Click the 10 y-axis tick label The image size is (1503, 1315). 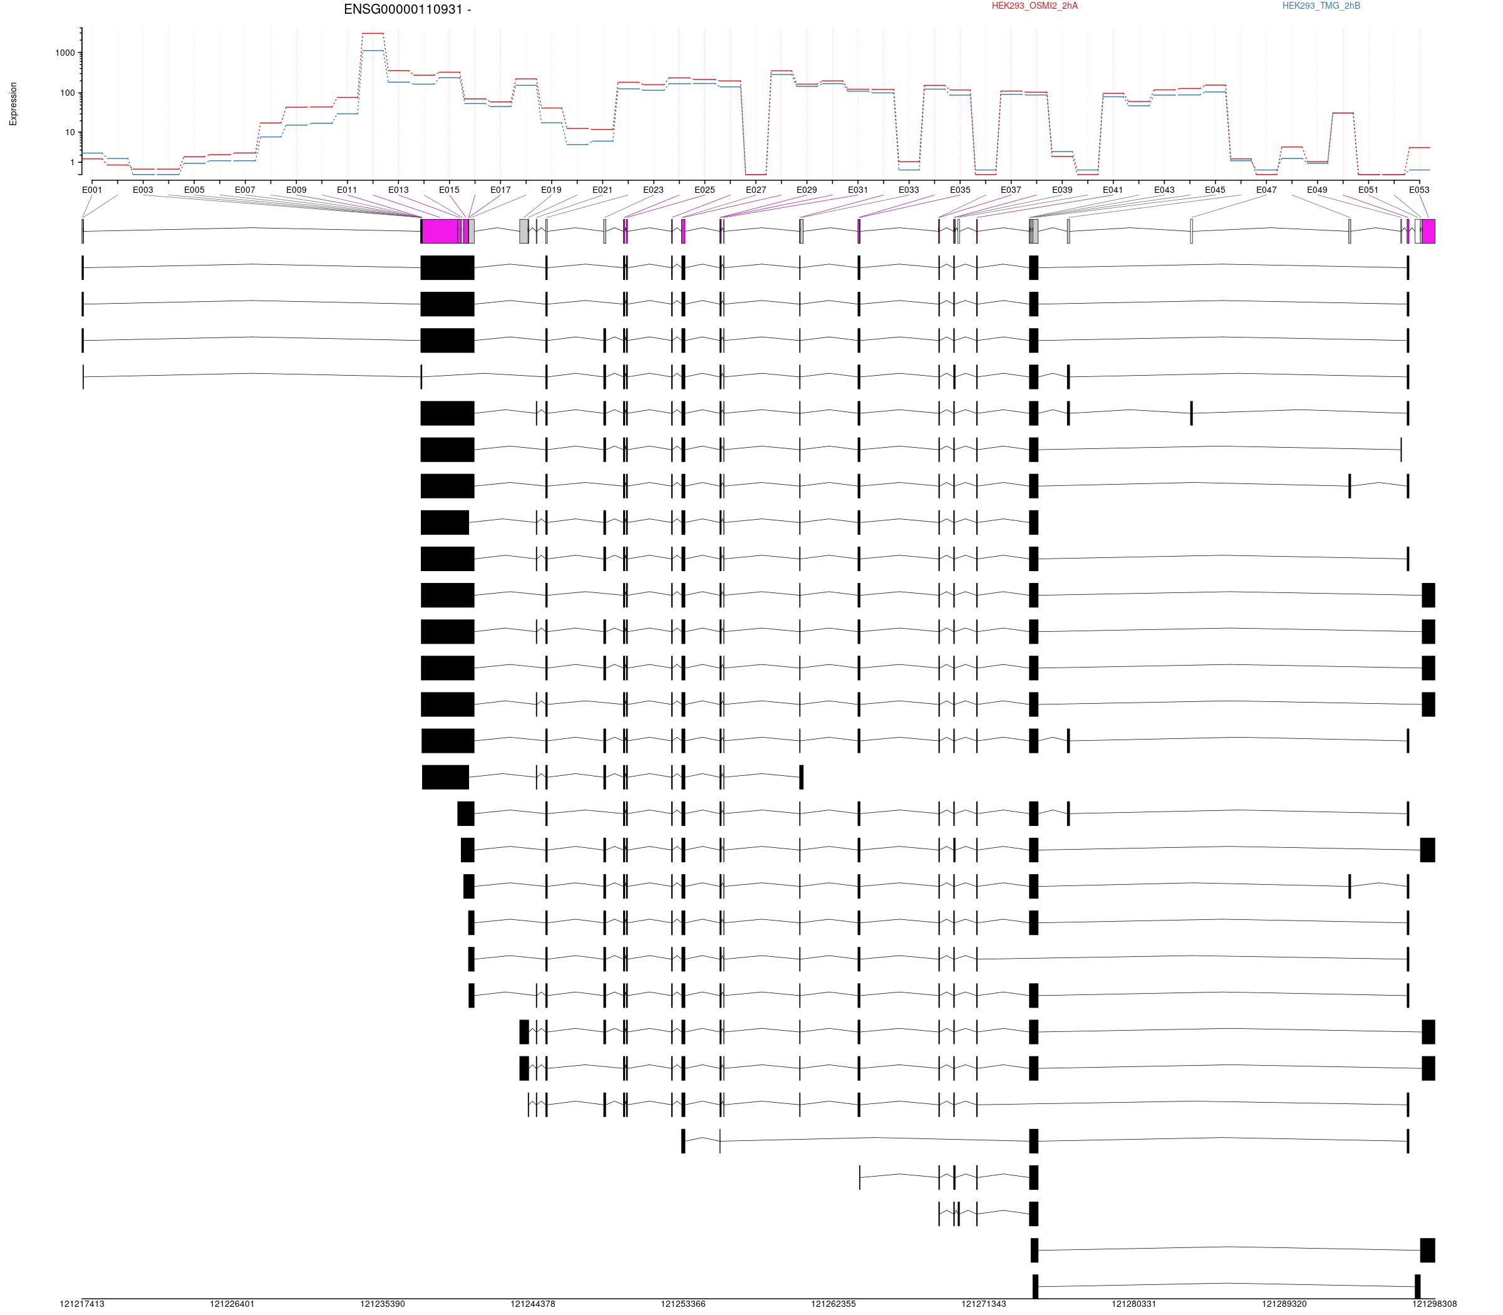point(70,133)
